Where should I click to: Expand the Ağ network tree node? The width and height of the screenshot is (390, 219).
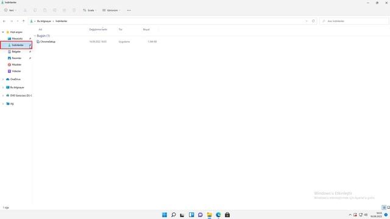point(3,104)
